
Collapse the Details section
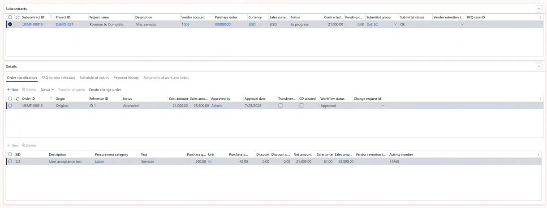[x=538, y=67]
